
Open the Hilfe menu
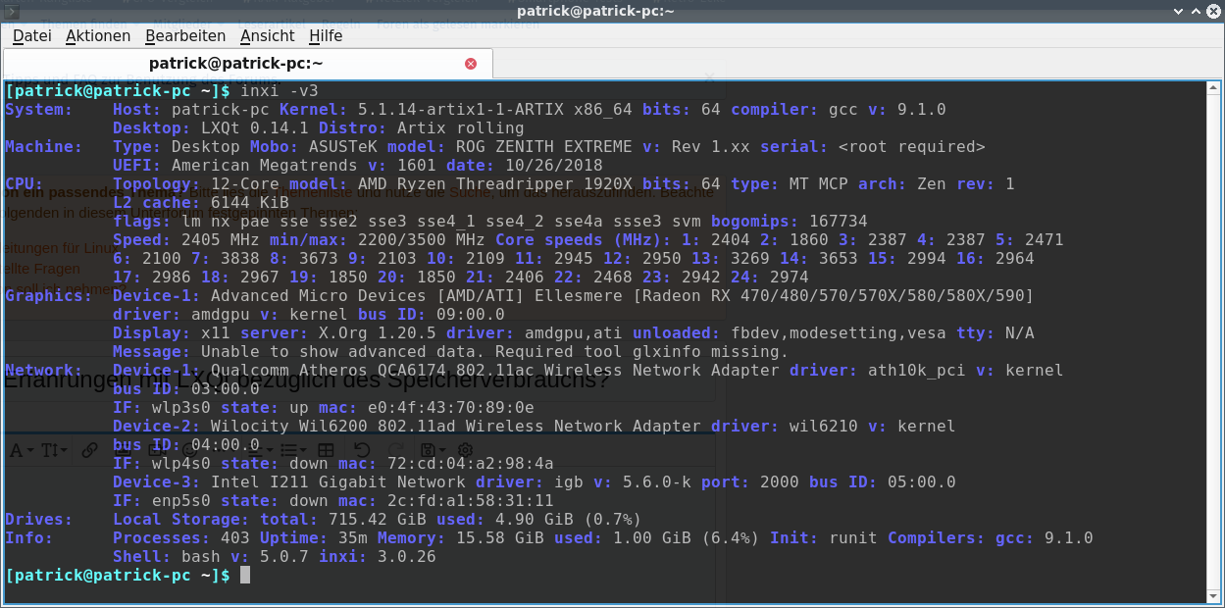tap(326, 35)
